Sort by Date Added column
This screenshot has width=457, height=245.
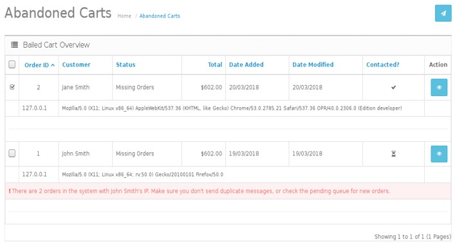point(247,64)
